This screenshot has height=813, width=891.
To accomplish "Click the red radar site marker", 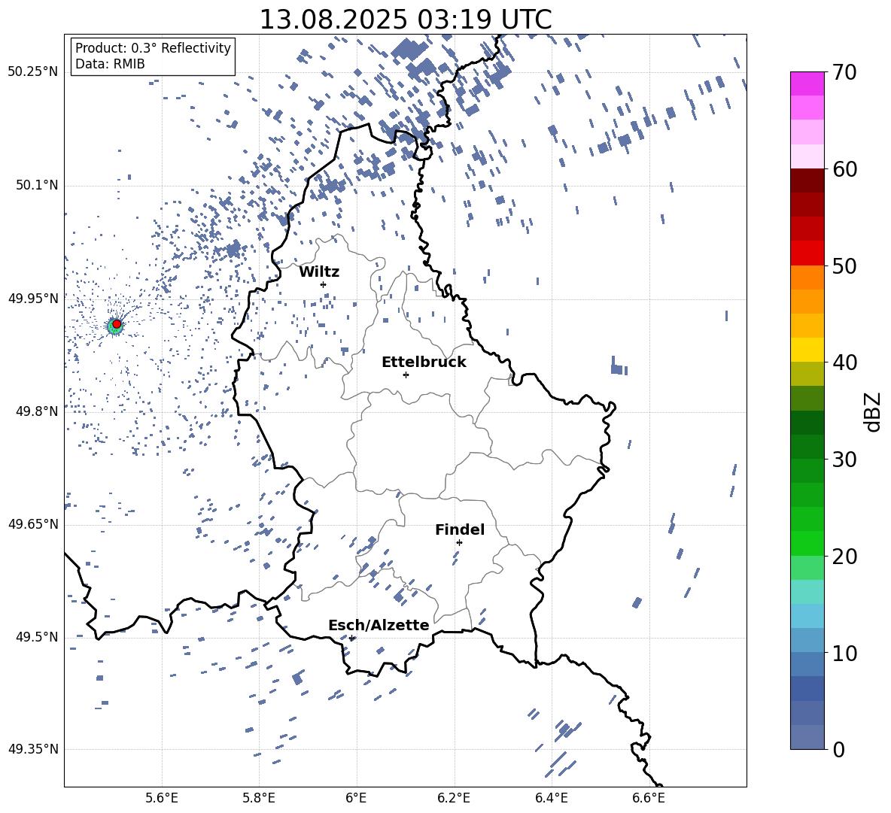I will tap(117, 323).
